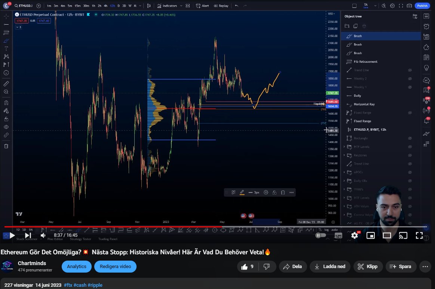
Task: Dislike the video
Action: tap(267, 267)
